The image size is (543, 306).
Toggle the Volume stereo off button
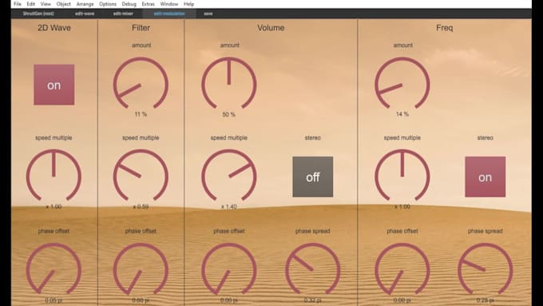pyautogui.click(x=313, y=177)
